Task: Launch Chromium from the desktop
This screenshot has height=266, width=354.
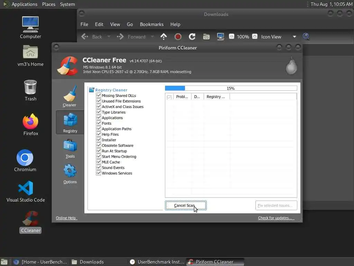Action: tap(25, 161)
